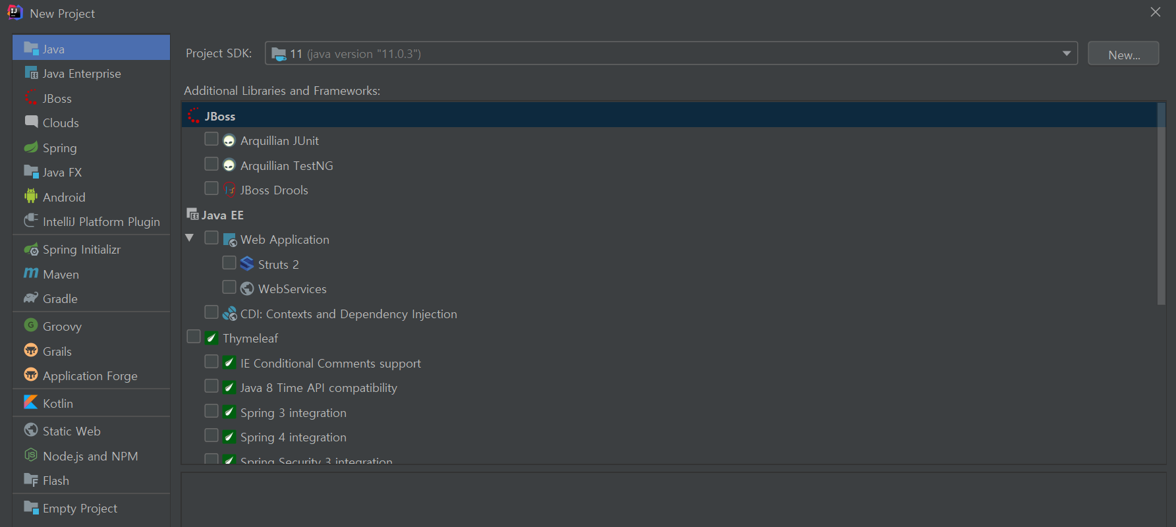Click the Web Application framework icon

click(x=229, y=239)
